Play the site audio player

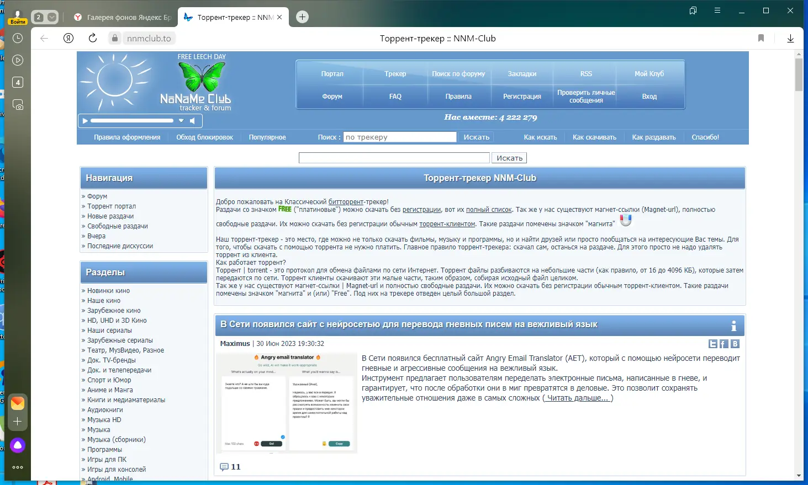point(85,120)
